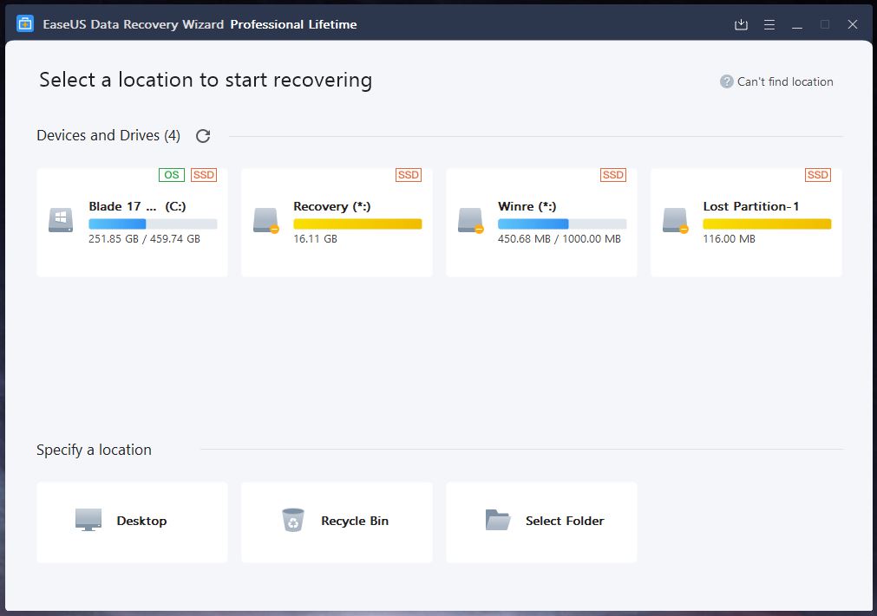This screenshot has width=877, height=616.
Task: Click the question mark help icon
Action: tap(727, 81)
